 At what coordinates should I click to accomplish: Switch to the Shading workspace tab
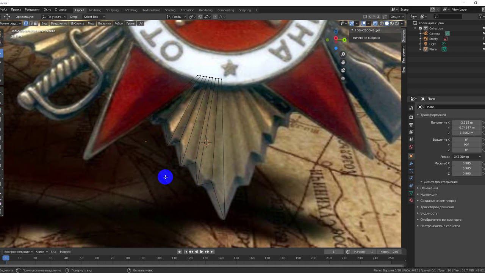(170, 10)
